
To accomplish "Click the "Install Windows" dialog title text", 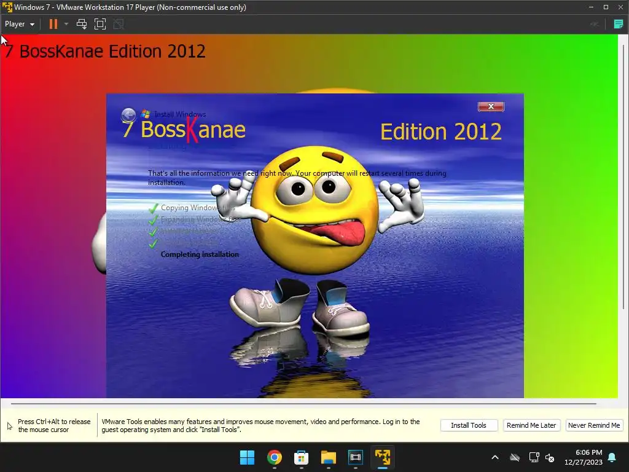I will [x=180, y=114].
